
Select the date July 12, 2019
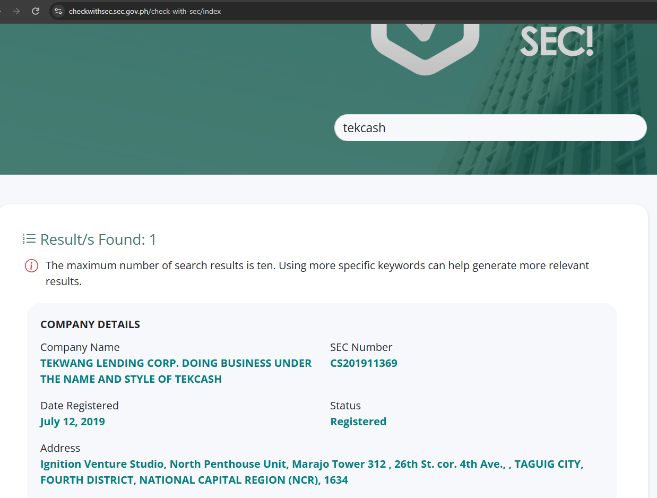73,422
